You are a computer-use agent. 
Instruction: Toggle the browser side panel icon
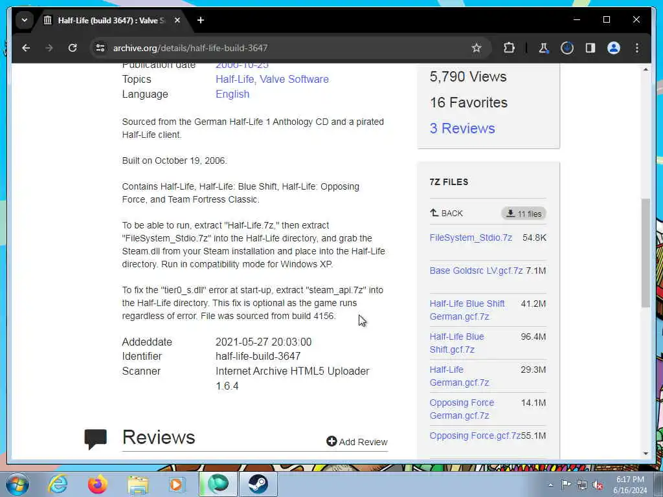[590, 48]
